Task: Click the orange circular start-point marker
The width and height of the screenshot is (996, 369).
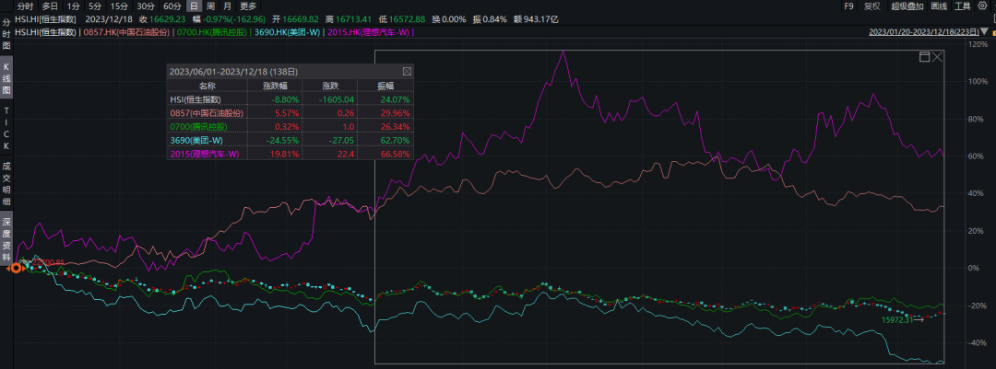Action: [16, 269]
